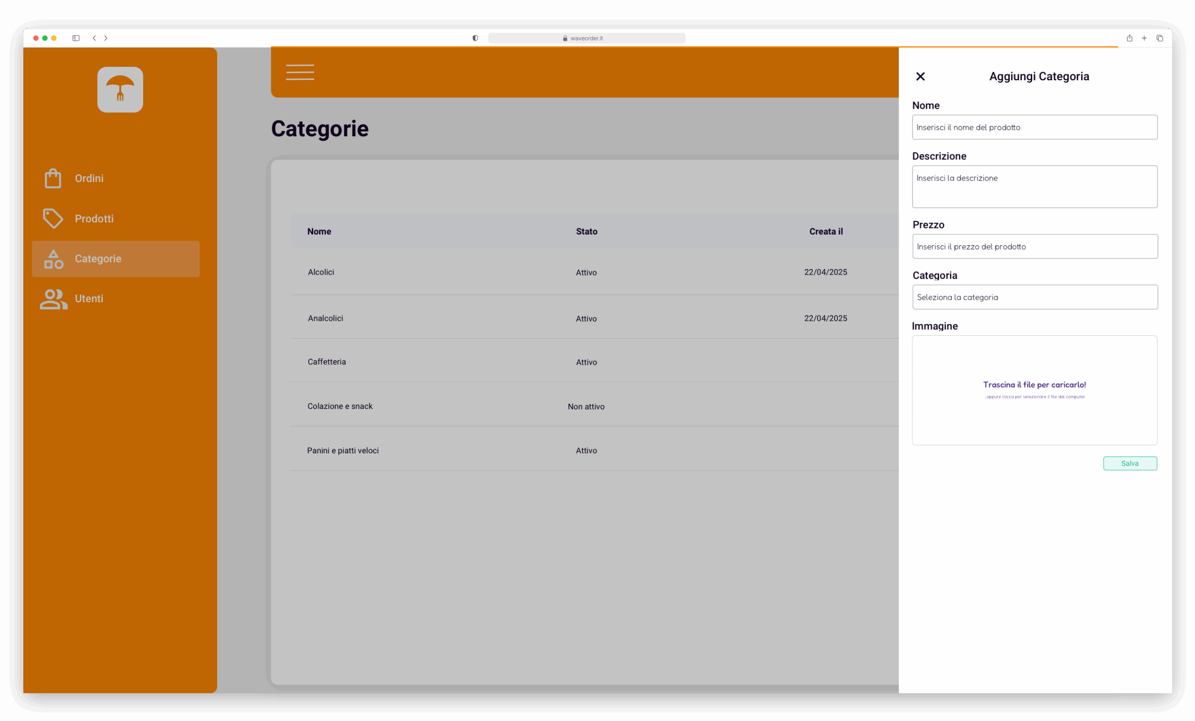Open the hamburger menu

click(300, 72)
